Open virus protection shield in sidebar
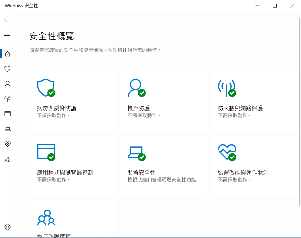The image size is (301, 238). pyautogui.click(x=8, y=69)
